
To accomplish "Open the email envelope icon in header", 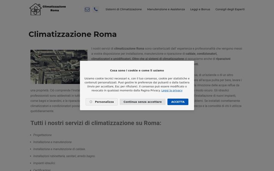I will [87, 9].
